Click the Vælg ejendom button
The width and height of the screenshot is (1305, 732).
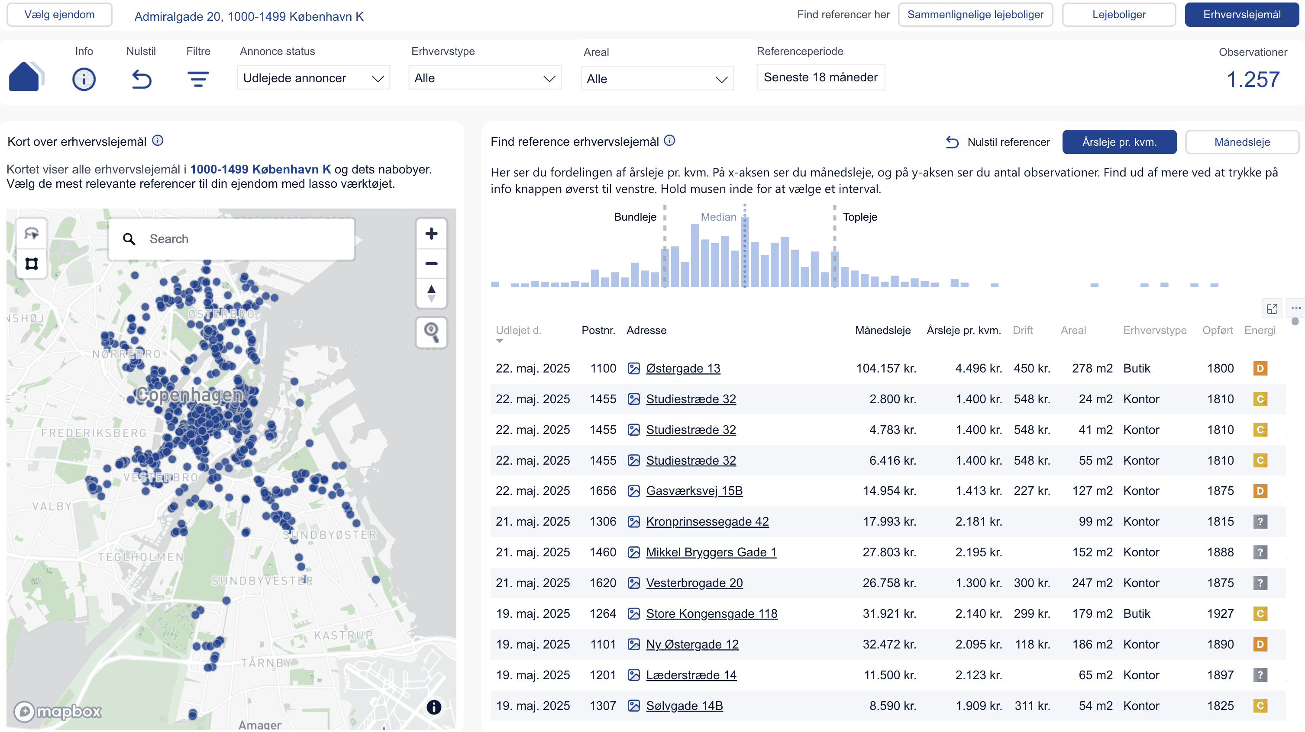pyautogui.click(x=59, y=14)
